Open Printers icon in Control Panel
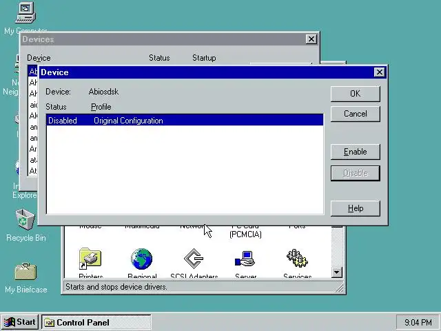 pos(90,258)
